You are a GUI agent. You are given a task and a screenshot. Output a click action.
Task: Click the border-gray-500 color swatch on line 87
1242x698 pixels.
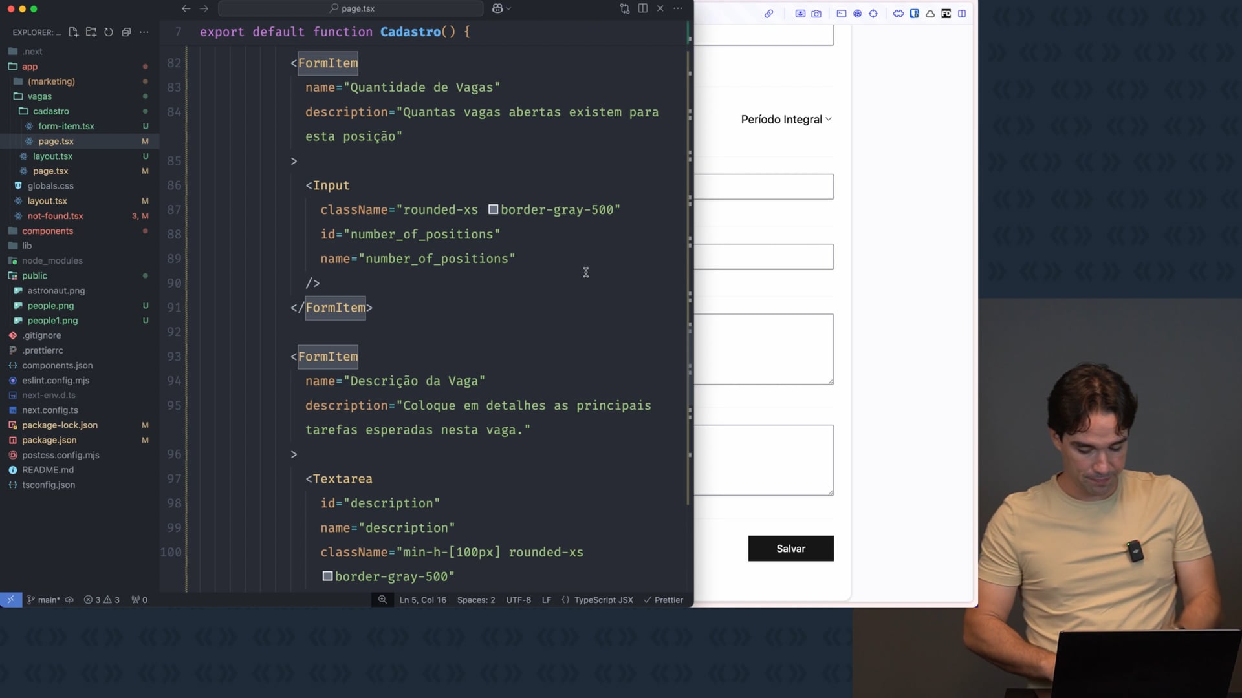493,209
